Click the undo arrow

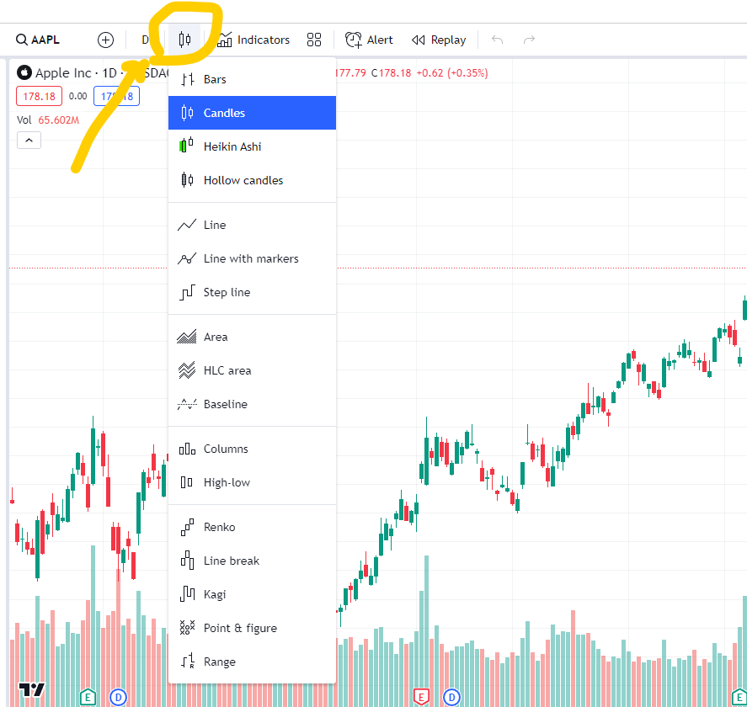pos(498,40)
